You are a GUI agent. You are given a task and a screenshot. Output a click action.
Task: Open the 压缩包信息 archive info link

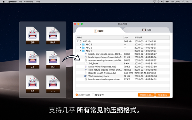point(84,95)
